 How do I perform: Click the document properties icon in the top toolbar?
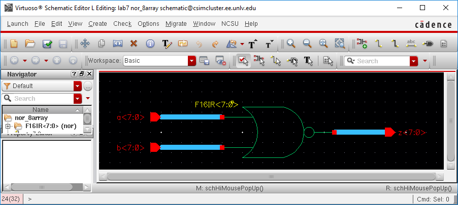click(x=444, y=44)
